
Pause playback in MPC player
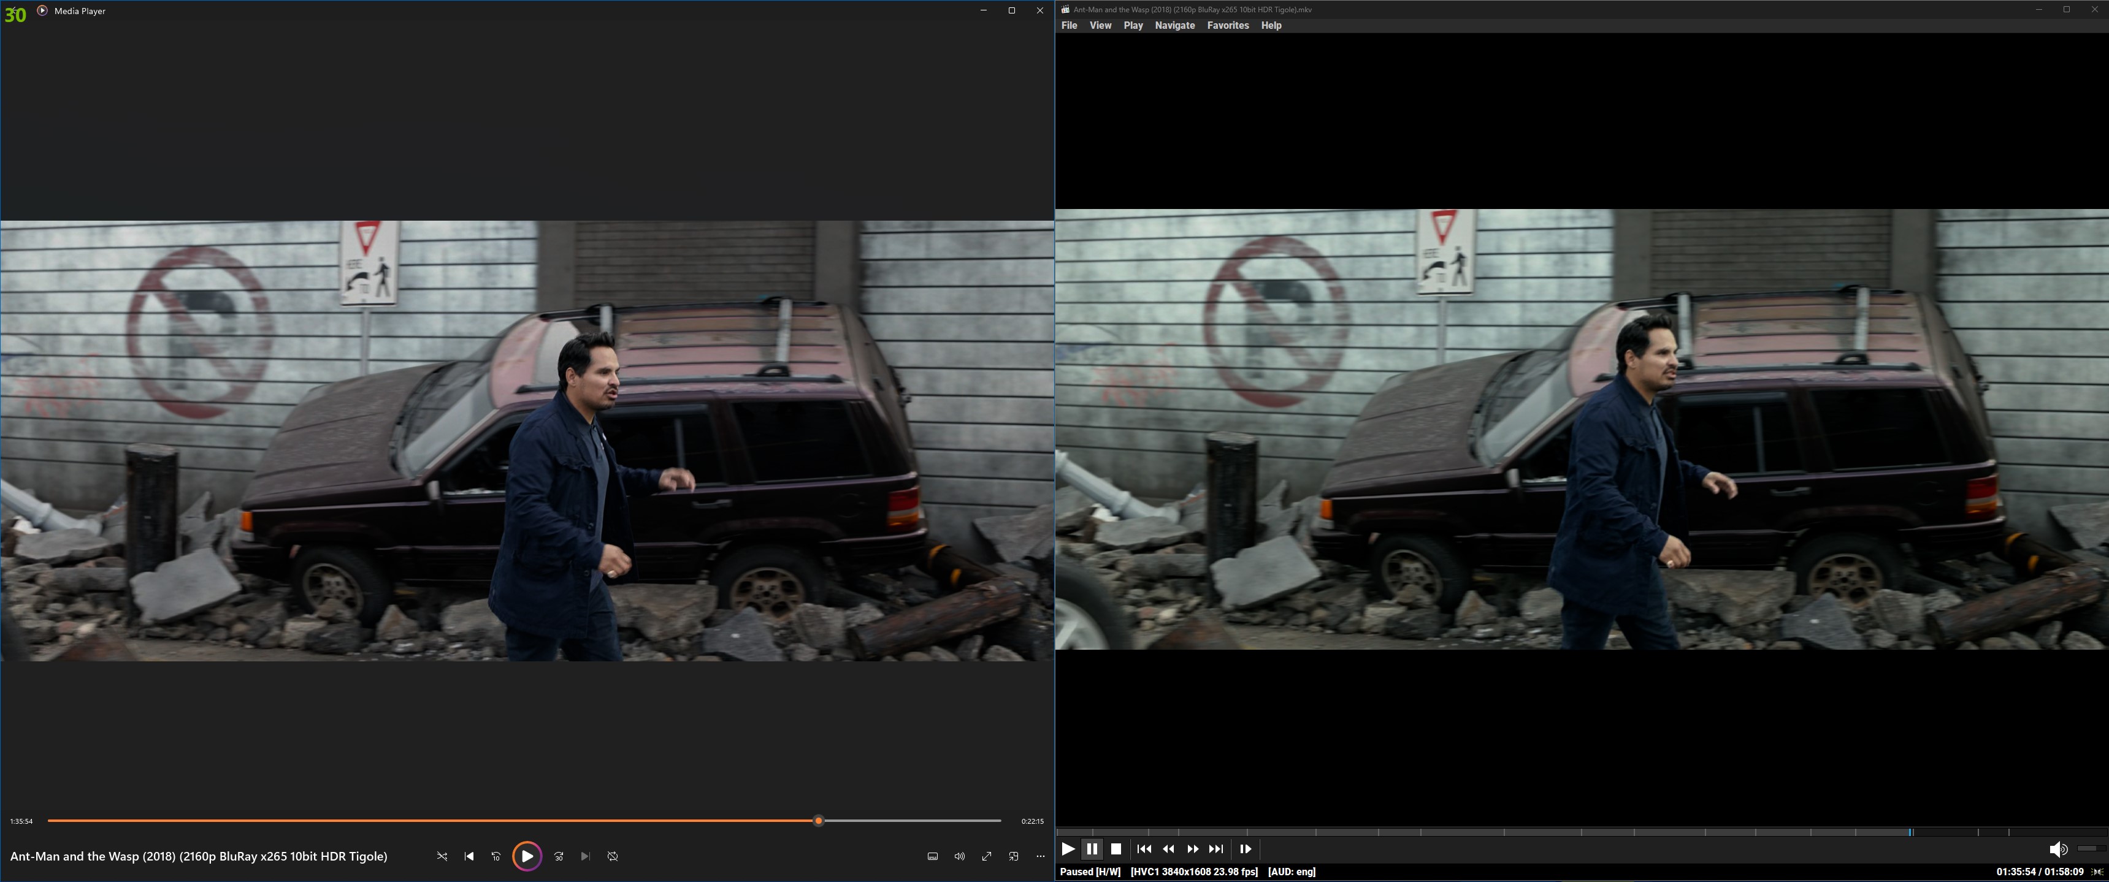(1092, 848)
